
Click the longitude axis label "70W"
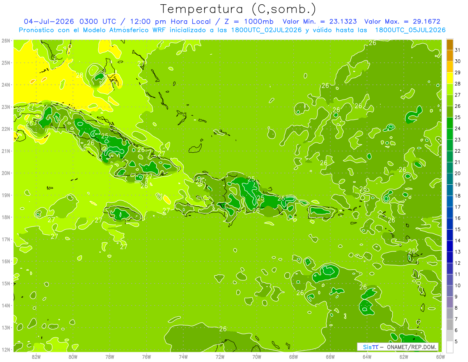point(257,356)
